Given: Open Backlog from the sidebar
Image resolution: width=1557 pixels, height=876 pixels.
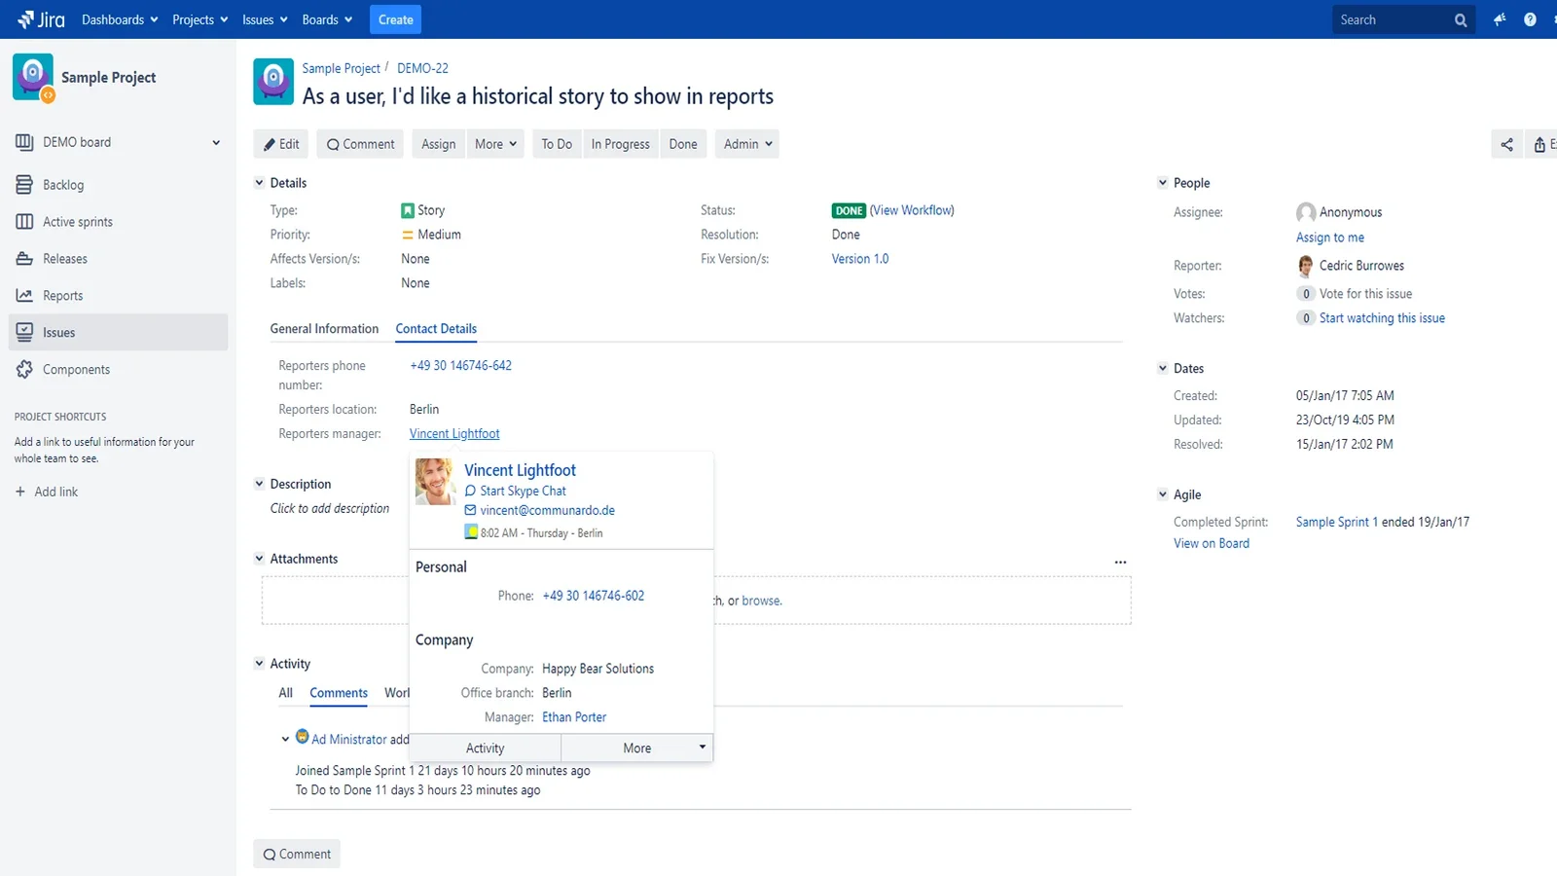Looking at the screenshot, I should [x=63, y=185].
